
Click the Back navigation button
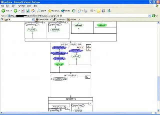[x=5, y=11]
